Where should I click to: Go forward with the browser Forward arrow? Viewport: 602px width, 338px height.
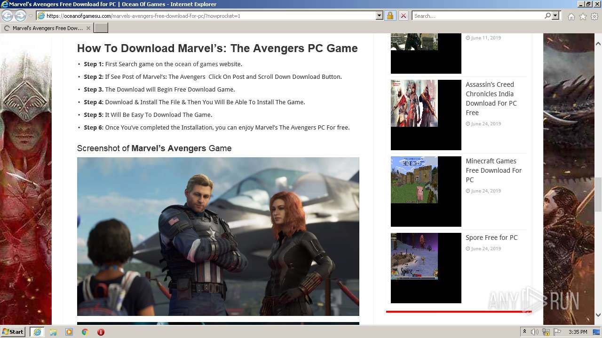[20, 15]
